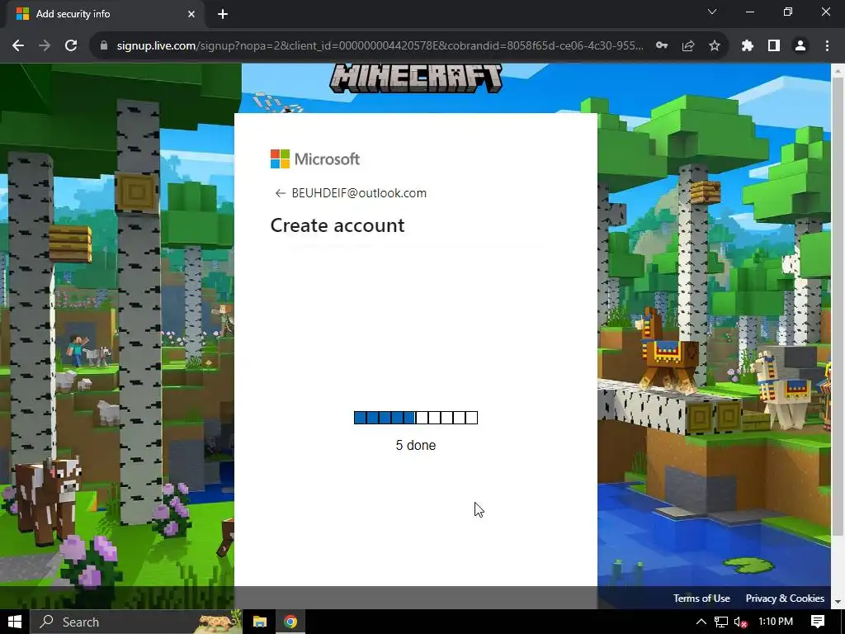
Task: Go back using the browser back arrow
Action: click(18, 46)
